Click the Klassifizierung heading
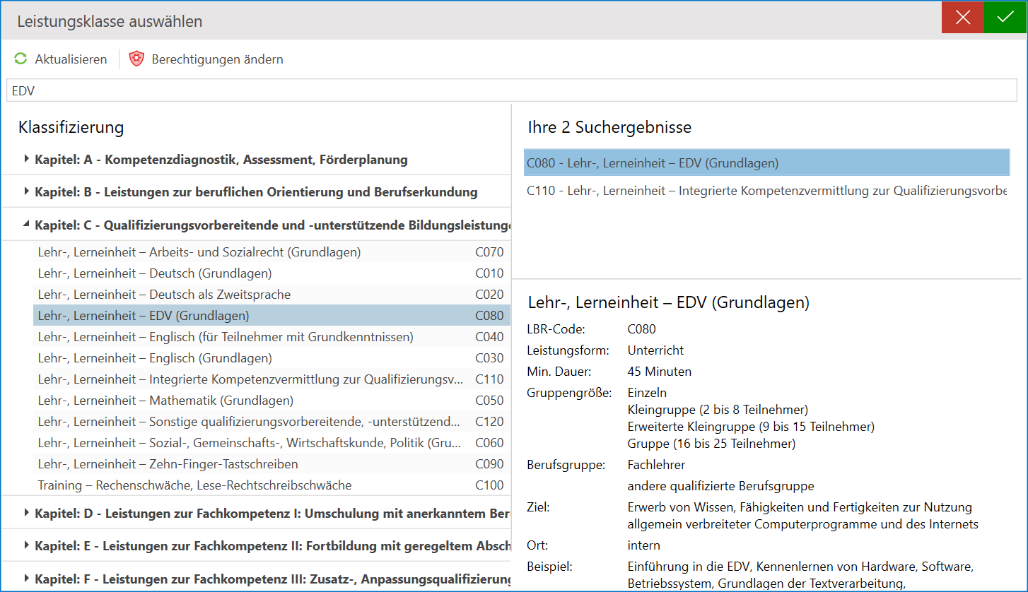 (x=71, y=127)
